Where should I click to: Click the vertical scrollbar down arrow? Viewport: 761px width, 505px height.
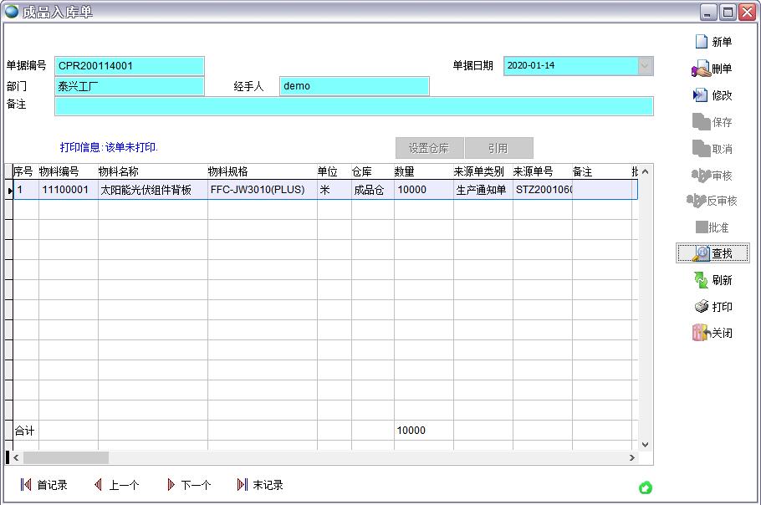(x=645, y=444)
